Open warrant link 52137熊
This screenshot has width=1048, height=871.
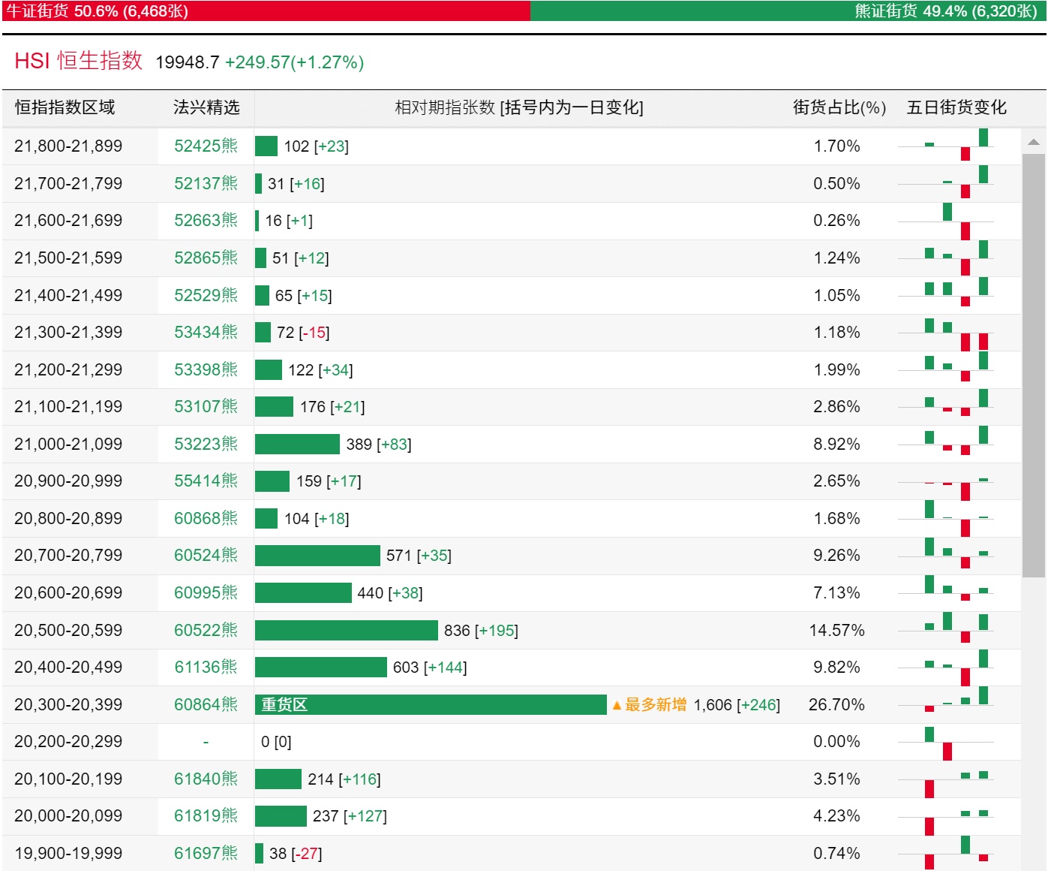pyautogui.click(x=206, y=183)
